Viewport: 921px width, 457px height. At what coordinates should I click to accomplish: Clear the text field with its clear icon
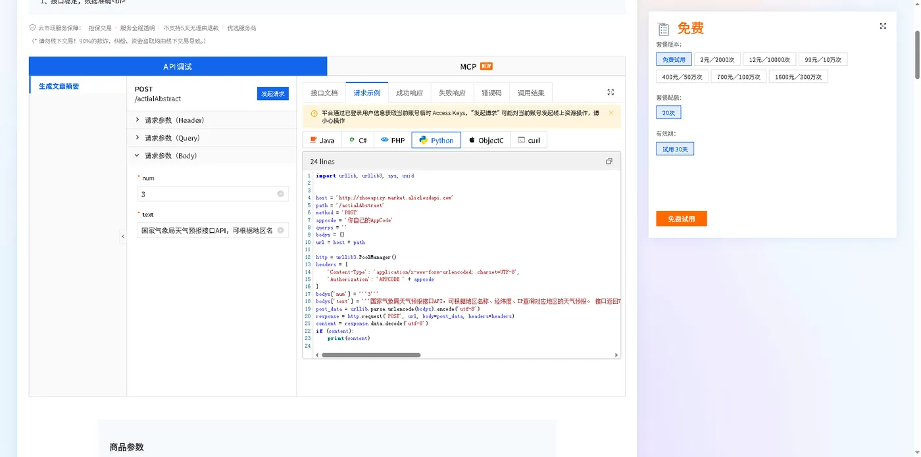coord(280,230)
